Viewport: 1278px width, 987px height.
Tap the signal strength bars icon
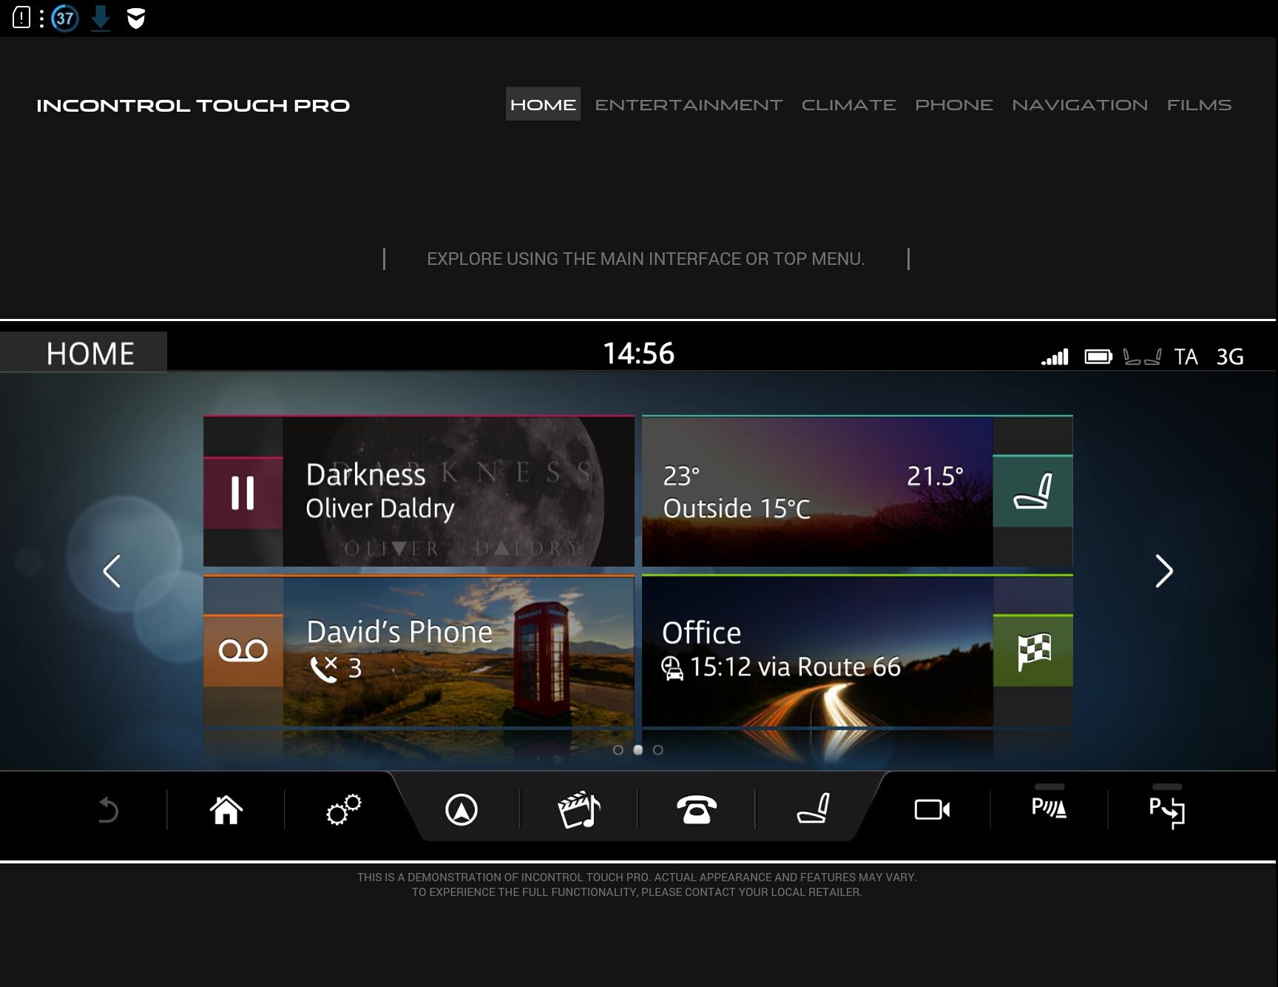click(x=1055, y=357)
